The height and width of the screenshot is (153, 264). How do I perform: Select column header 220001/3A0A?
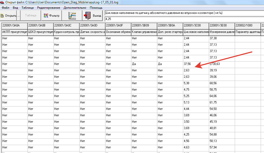(x=14, y=25)
